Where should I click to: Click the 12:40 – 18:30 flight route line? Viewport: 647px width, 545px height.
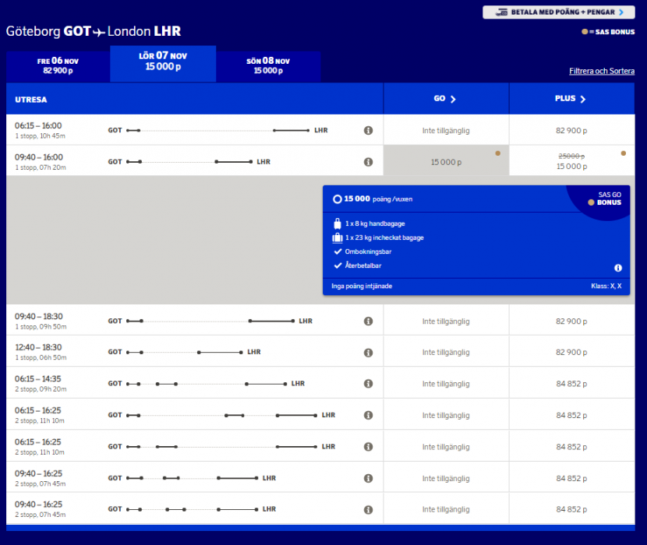186,353
